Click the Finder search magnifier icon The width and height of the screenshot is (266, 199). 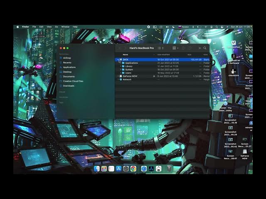pyautogui.click(x=205, y=48)
